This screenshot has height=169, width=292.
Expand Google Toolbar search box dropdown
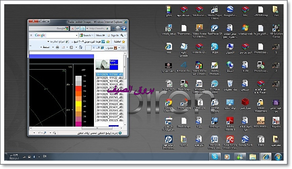[x=76, y=35]
